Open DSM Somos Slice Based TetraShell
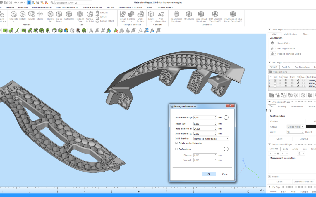Image resolution: width=316 pixels, height=197 pixels. [x=233, y=17]
